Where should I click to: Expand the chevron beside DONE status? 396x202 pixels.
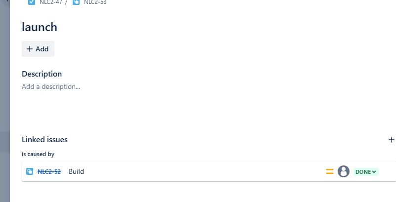coord(374,172)
